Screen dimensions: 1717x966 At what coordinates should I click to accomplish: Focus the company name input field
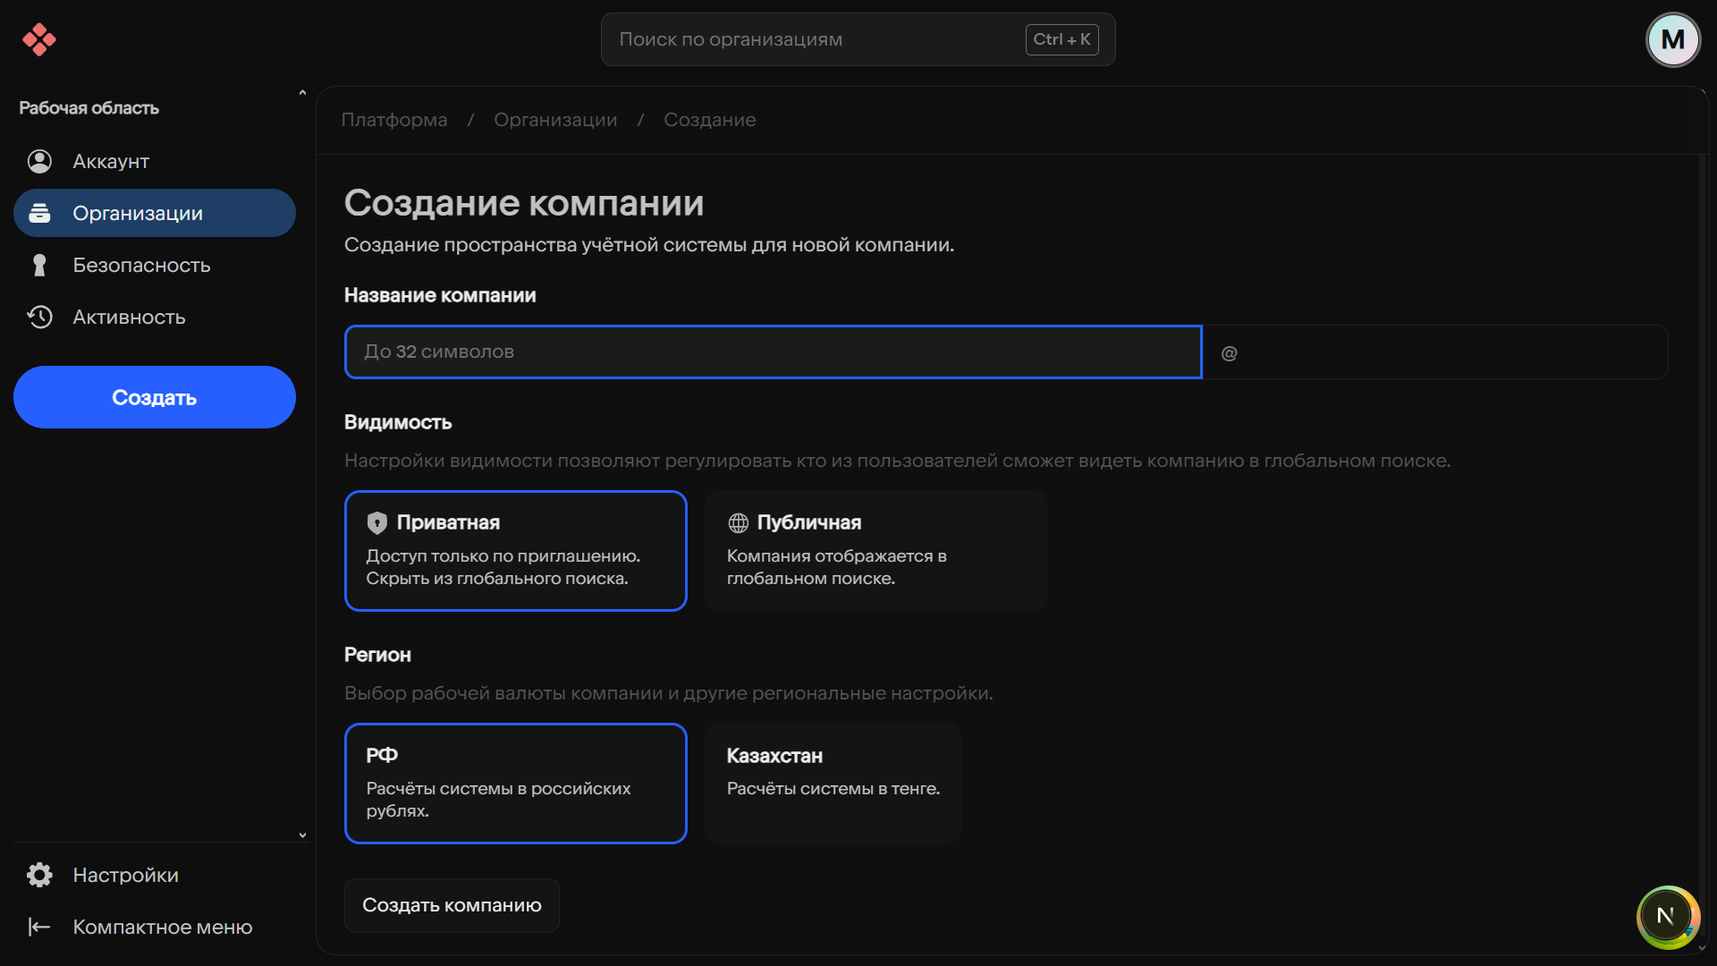773,352
